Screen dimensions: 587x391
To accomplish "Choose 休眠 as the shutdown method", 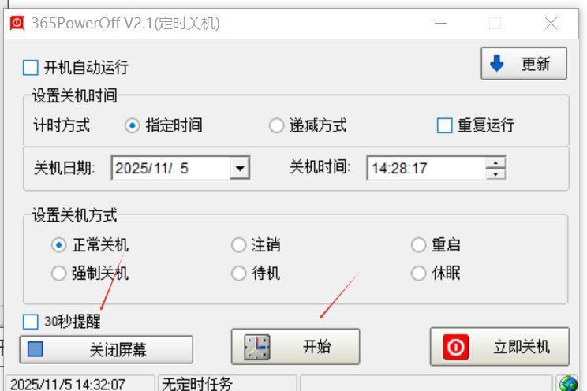I will [x=418, y=273].
